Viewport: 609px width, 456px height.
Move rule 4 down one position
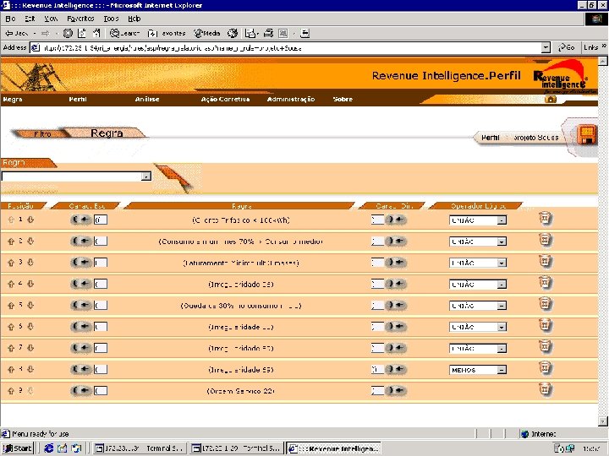tap(30, 284)
